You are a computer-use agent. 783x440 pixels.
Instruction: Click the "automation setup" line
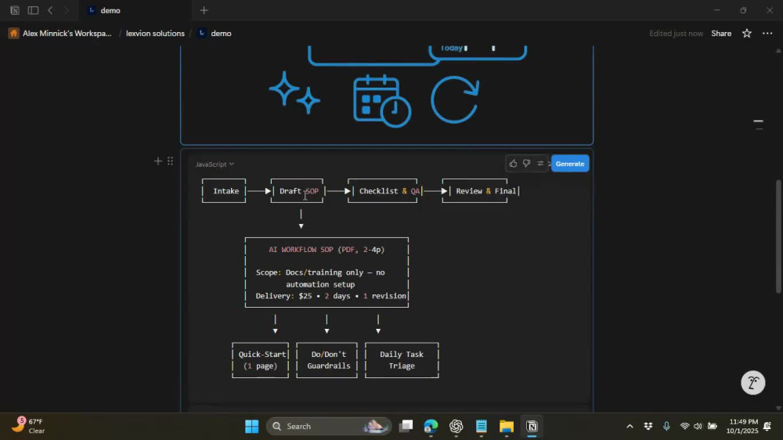click(x=320, y=284)
